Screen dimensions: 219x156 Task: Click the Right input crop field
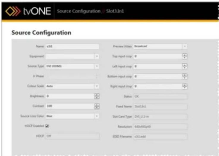pos(158,86)
